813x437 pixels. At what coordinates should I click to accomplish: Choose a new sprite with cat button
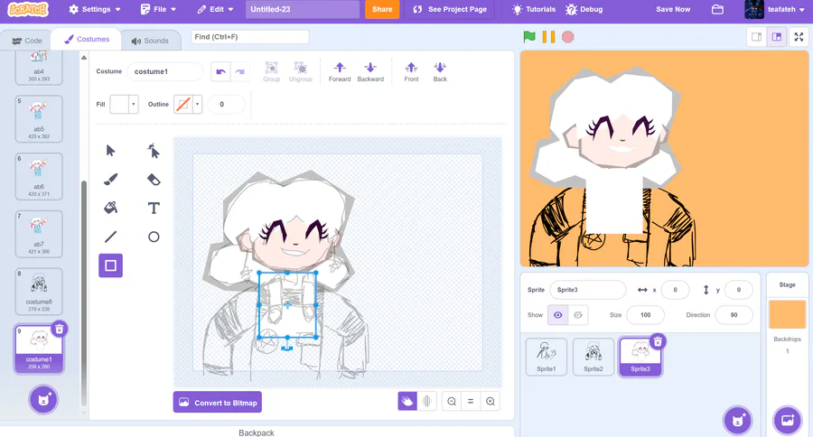(x=738, y=420)
